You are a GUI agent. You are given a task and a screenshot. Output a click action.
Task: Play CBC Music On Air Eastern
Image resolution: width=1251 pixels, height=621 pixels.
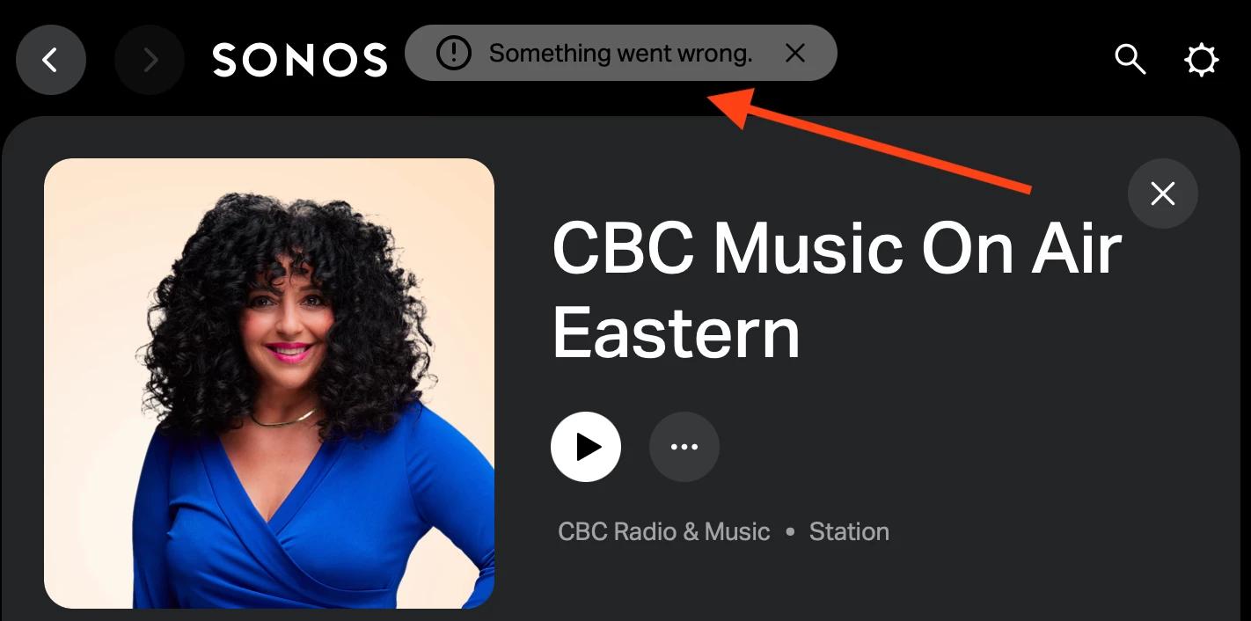point(586,447)
